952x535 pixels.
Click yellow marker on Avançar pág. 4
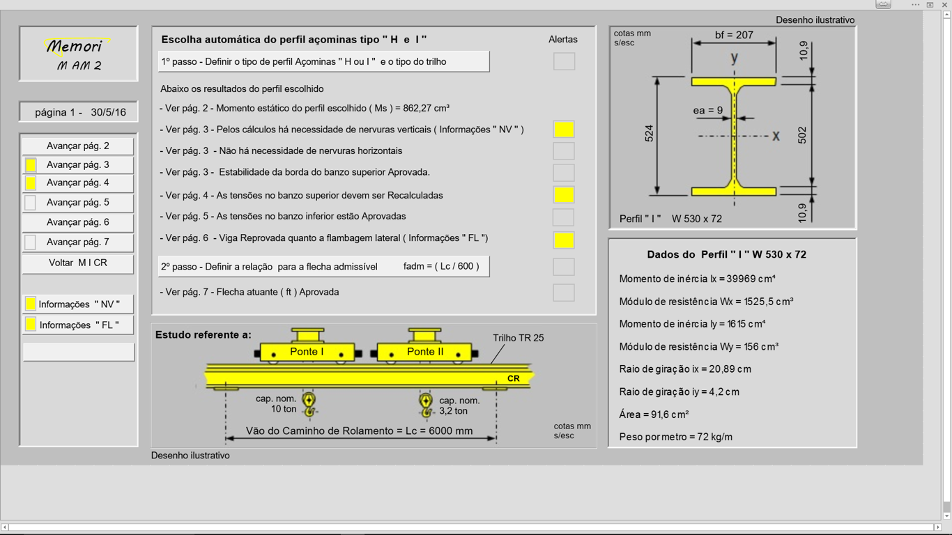point(31,183)
